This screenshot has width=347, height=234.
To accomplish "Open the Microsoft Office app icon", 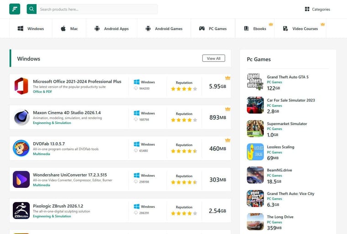I will [21, 86].
